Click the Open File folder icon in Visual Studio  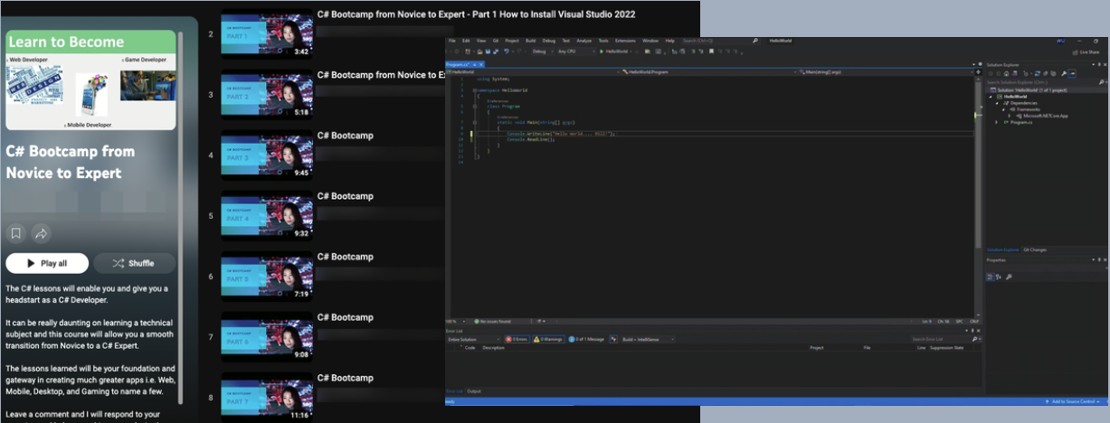click(479, 52)
